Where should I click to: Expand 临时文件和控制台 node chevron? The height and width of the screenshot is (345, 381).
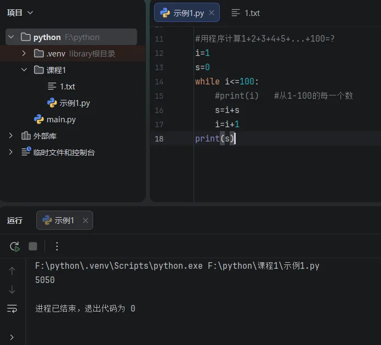click(x=10, y=152)
